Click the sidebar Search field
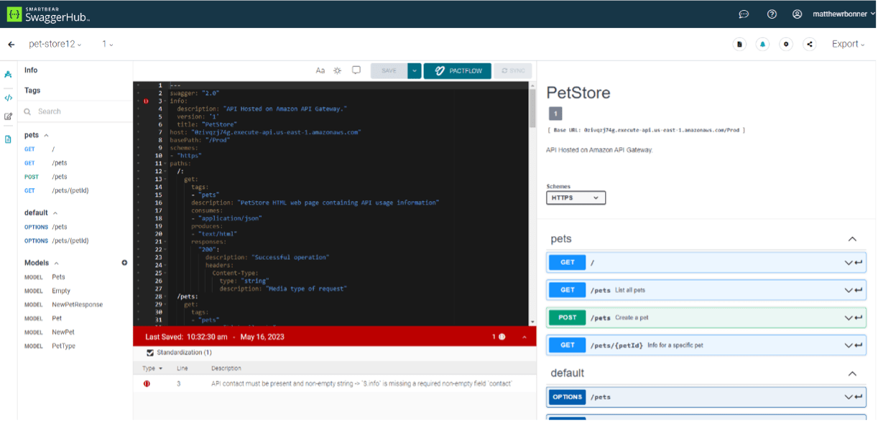Screen dimensions: 878x423 [x=75, y=111]
